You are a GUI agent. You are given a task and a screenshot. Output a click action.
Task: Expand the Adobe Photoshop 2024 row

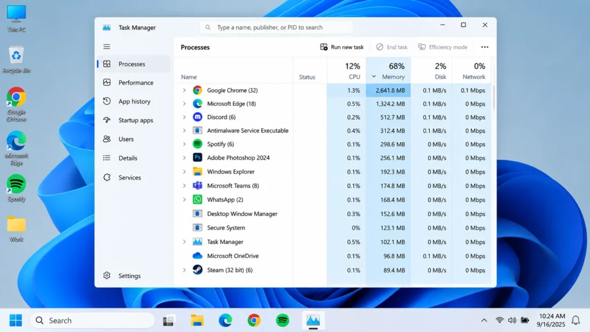coord(184,158)
